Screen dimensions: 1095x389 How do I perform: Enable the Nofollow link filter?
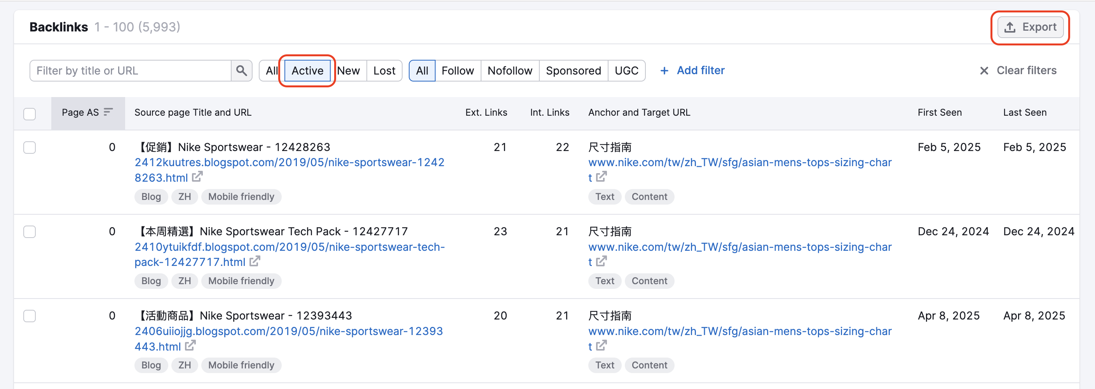coord(510,71)
